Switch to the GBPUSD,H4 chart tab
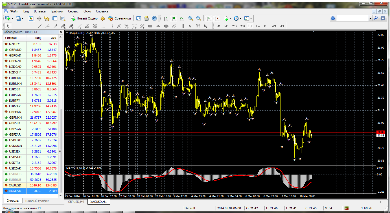 pyautogui.click(x=76, y=202)
